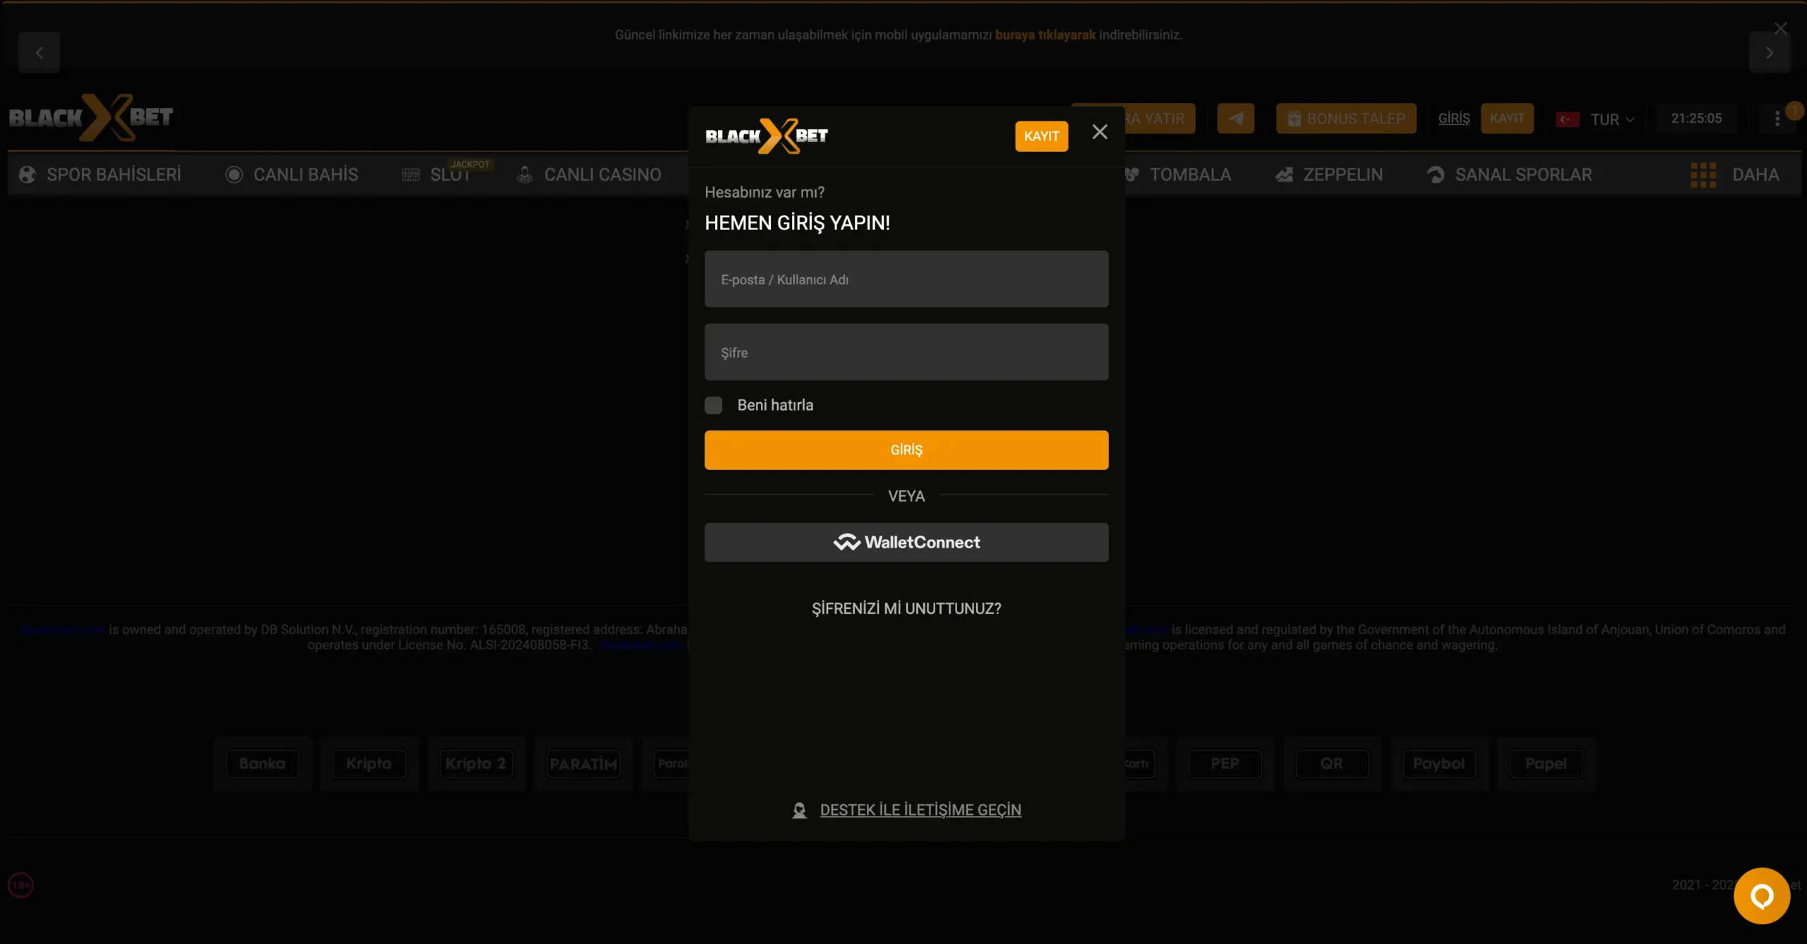Viewport: 1807px width, 944px height.
Task: Click the WalletConnect logo icon
Action: (846, 542)
